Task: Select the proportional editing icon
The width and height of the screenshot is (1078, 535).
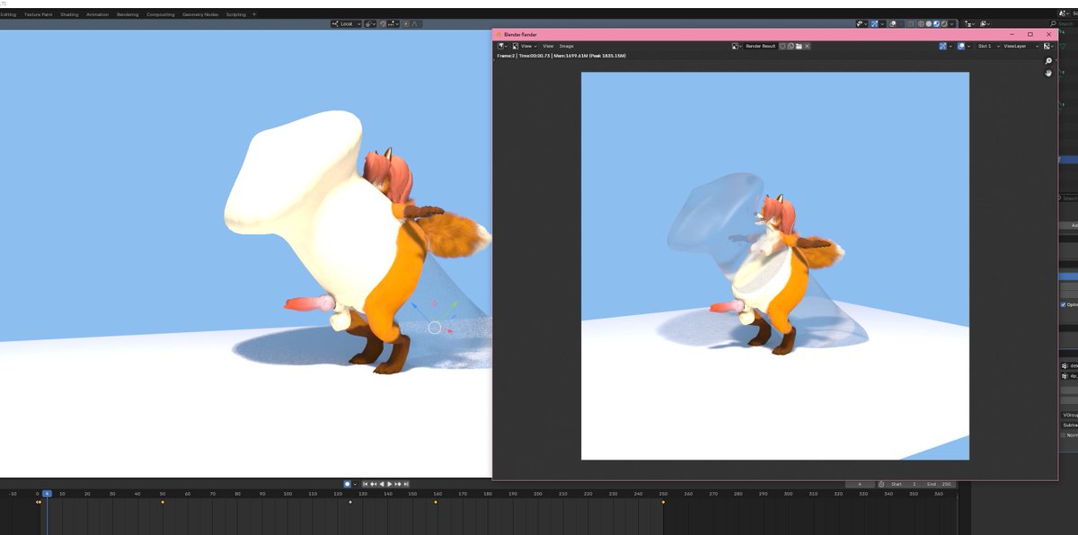Action: [406, 23]
